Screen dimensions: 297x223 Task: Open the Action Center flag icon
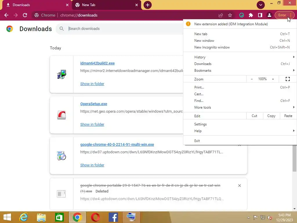click(x=256, y=217)
